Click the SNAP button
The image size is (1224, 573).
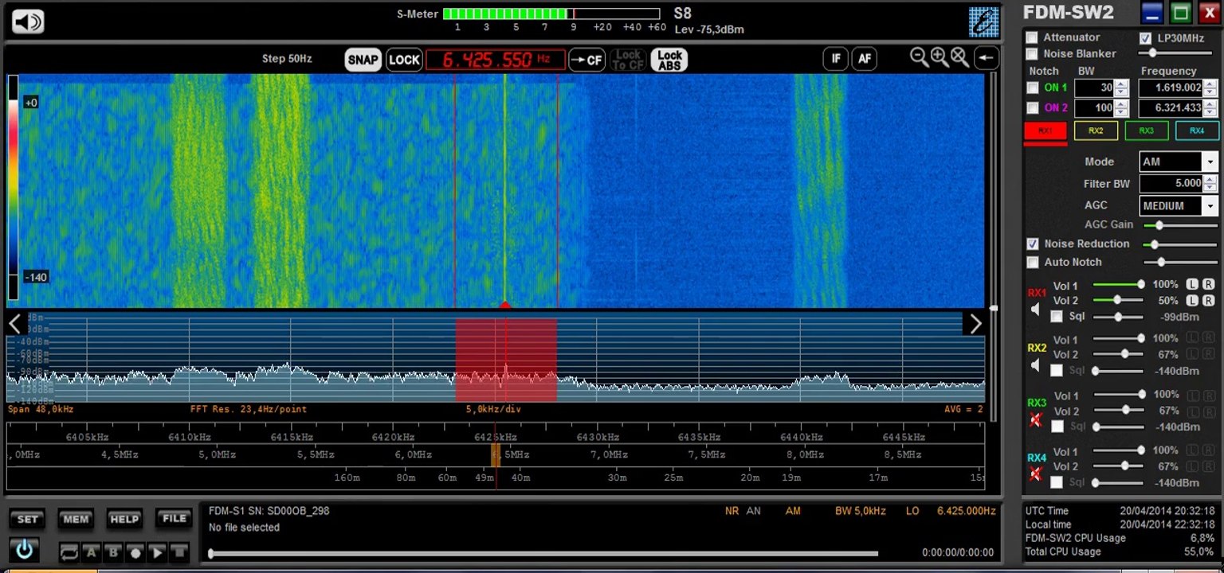(363, 60)
